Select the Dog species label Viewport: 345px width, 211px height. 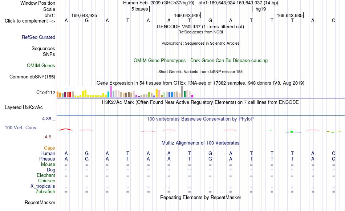[x=51, y=170]
